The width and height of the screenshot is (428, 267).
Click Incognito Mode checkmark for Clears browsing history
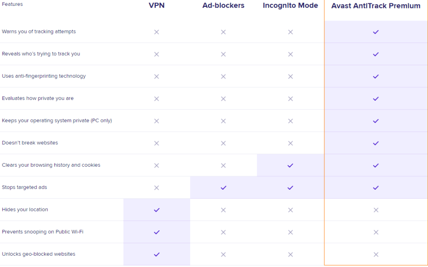coord(290,165)
